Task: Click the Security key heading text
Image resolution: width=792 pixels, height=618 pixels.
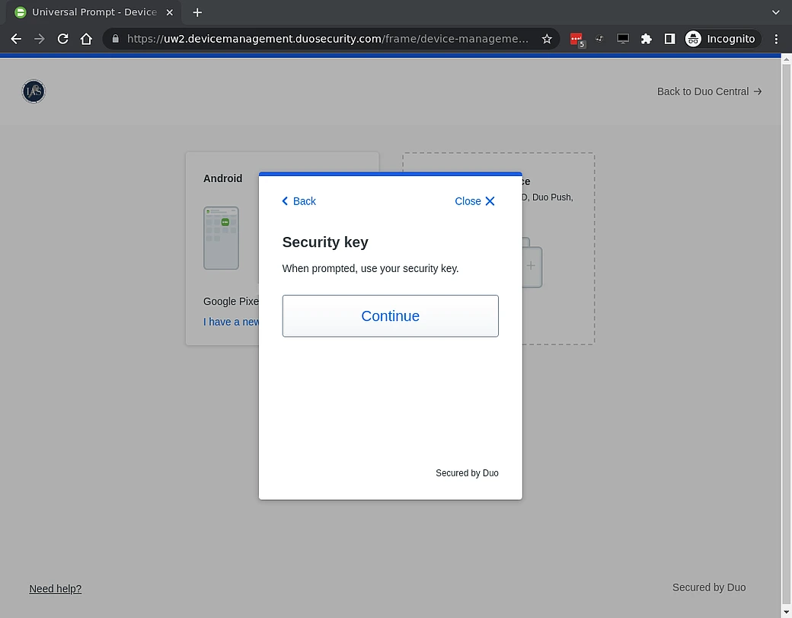Action: tap(325, 242)
